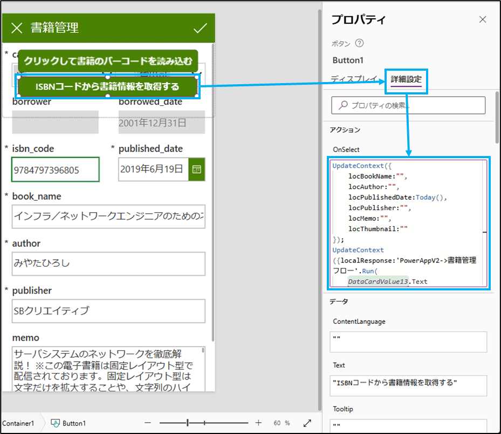Click the アクション section heading

(x=345, y=130)
